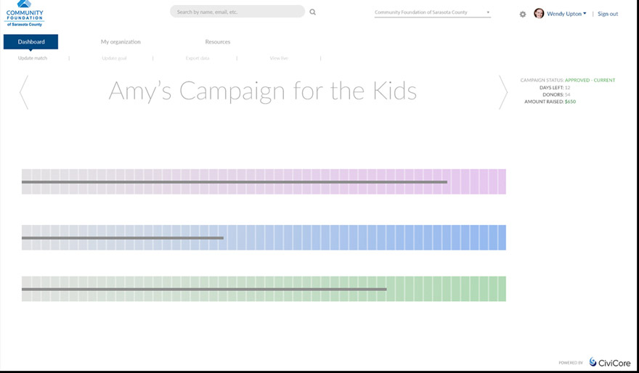Viewport: 639px width, 373px height.
Task: Click the Community Foundation logo
Action: coord(25,14)
